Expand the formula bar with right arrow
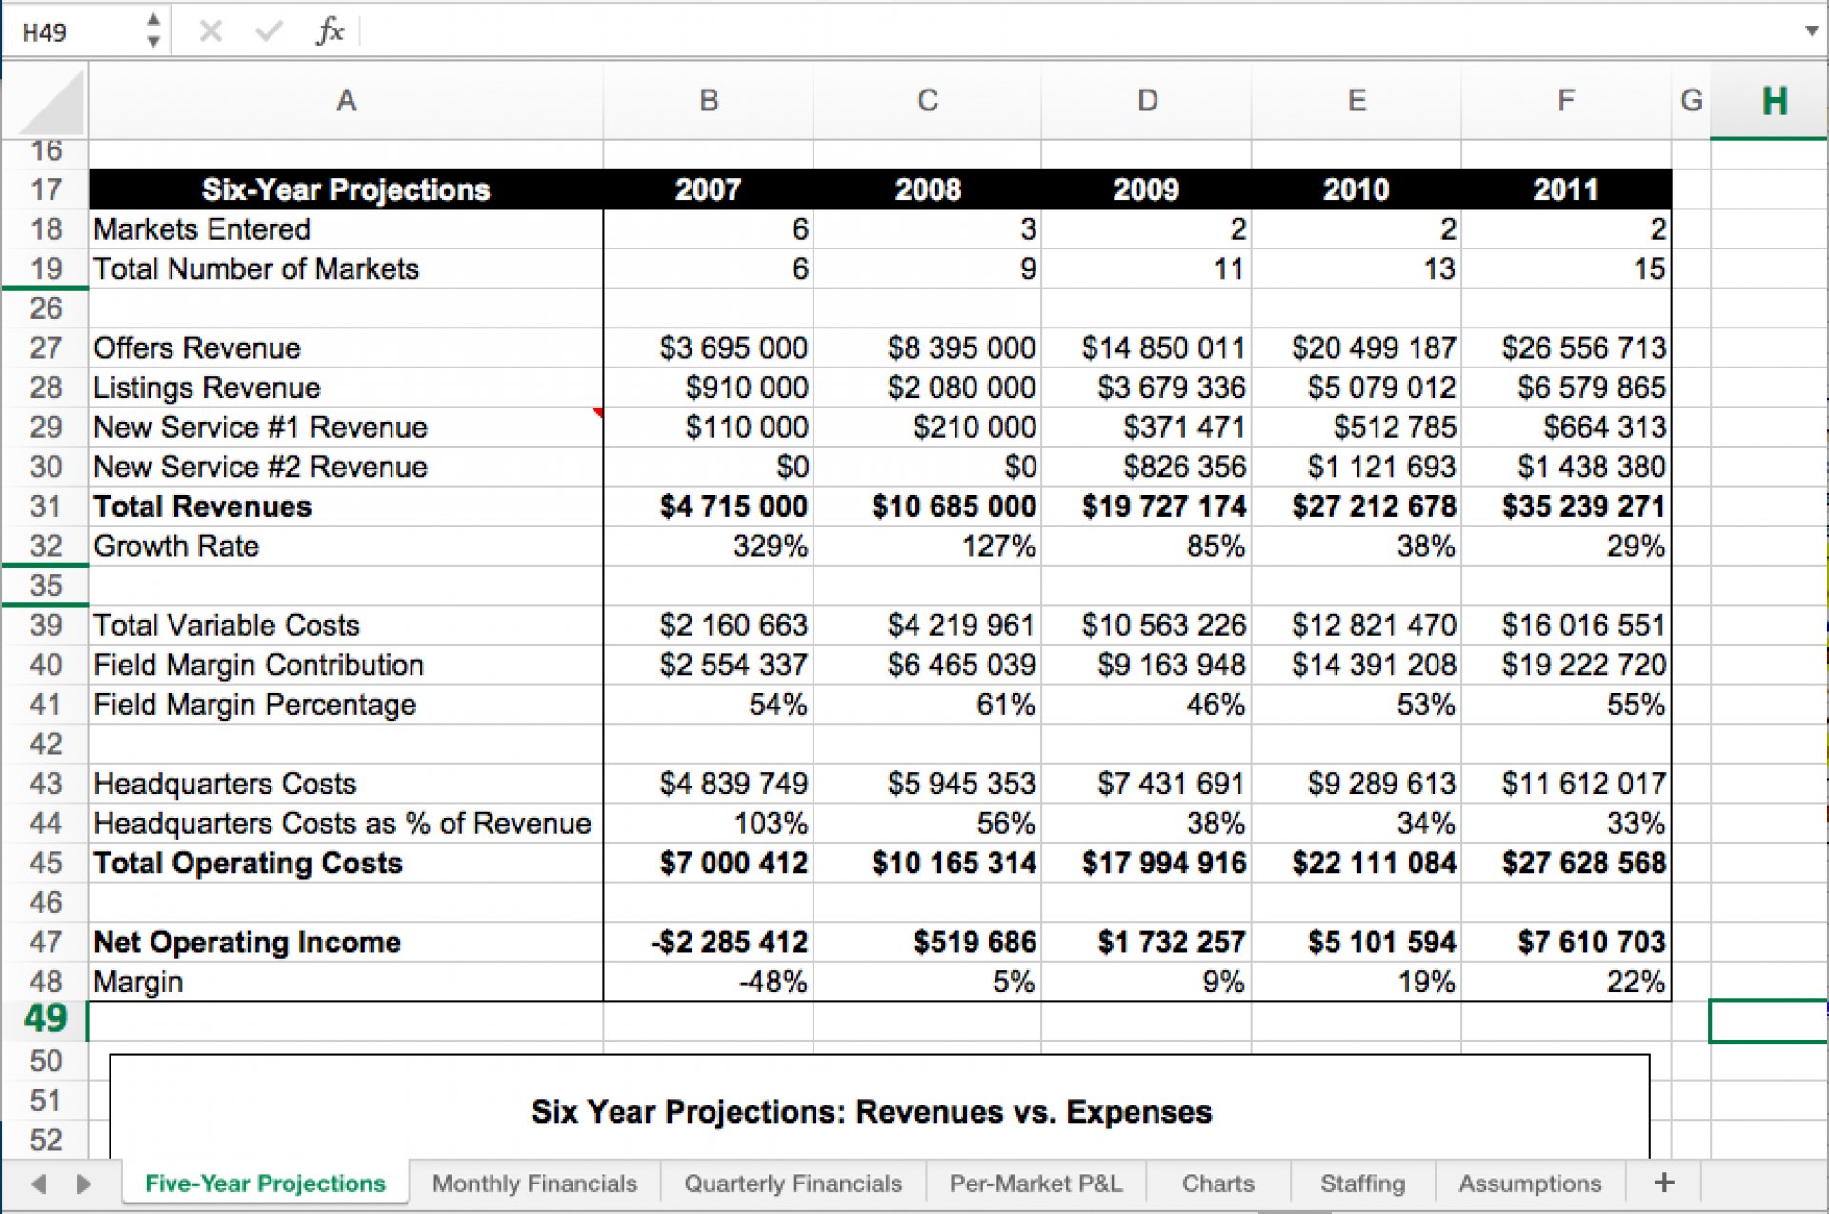The width and height of the screenshot is (1829, 1214). coord(1811,30)
